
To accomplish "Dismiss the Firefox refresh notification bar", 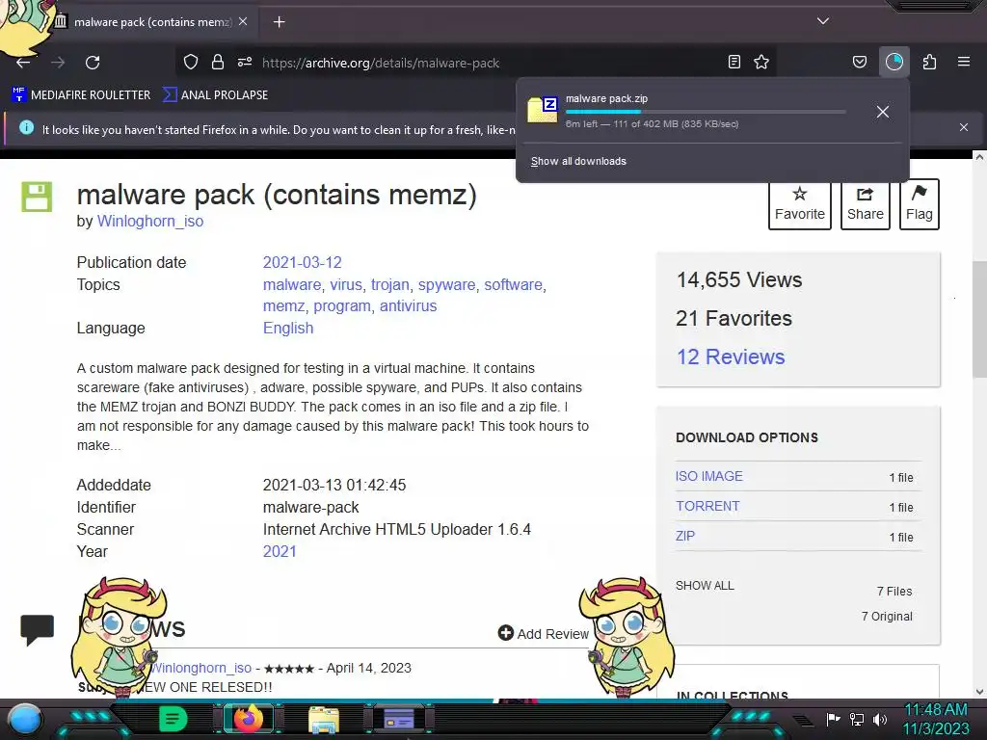I will click(964, 127).
